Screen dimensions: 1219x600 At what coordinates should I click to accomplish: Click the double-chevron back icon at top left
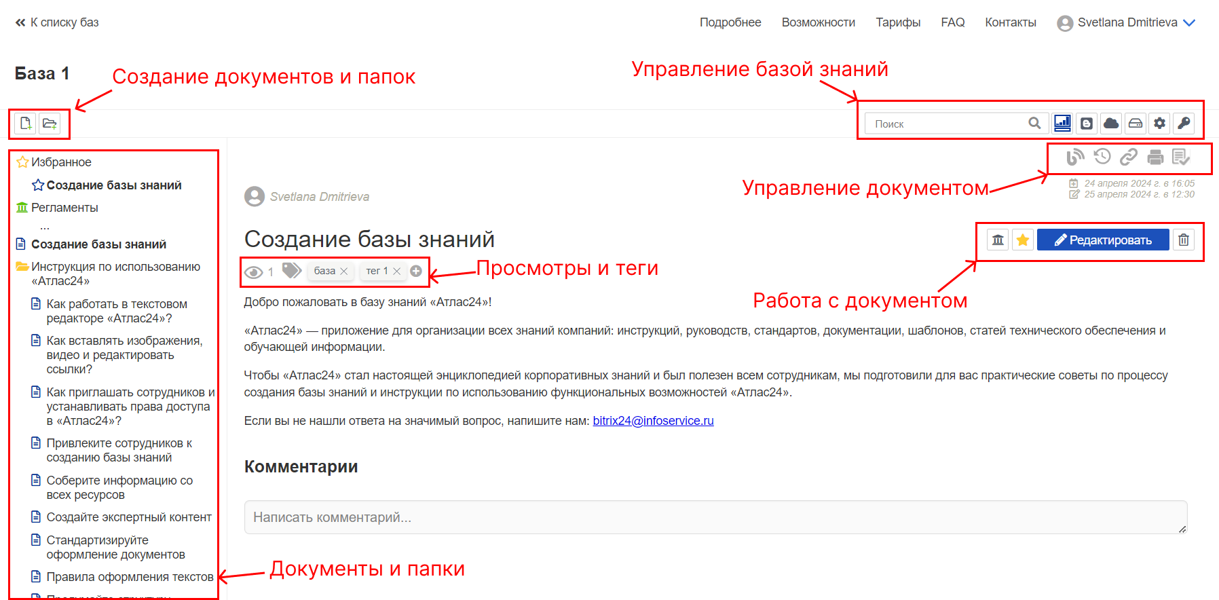[x=20, y=22]
